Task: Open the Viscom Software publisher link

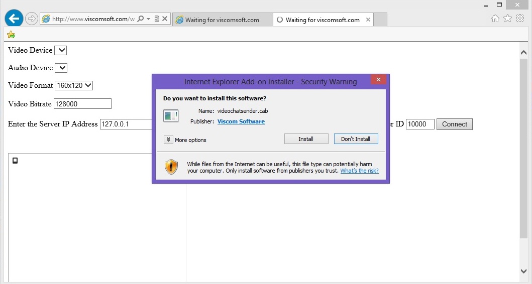Action: pos(241,121)
